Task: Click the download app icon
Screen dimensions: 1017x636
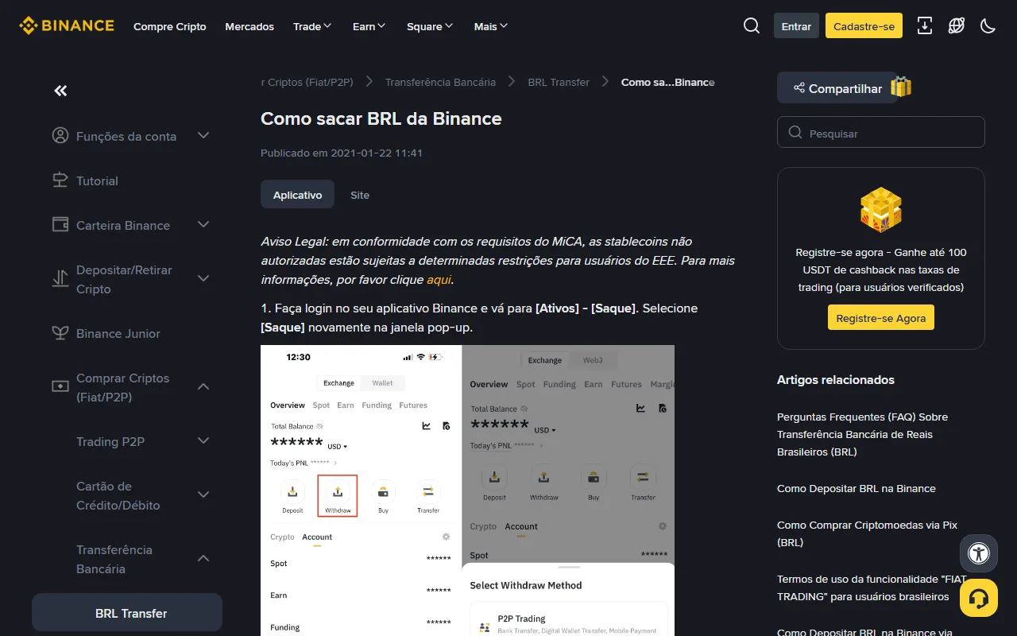Action: (x=925, y=25)
